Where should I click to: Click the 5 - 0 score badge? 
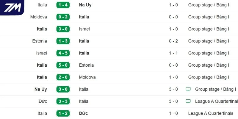(x=63, y=65)
